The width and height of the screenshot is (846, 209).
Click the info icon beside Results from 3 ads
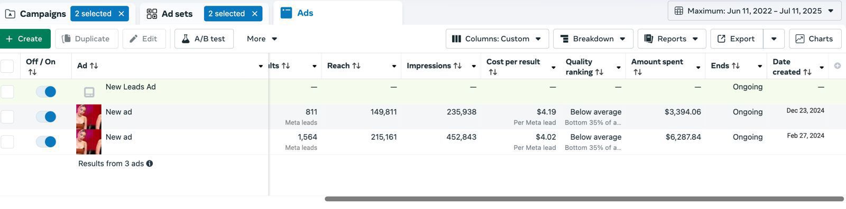150,164
